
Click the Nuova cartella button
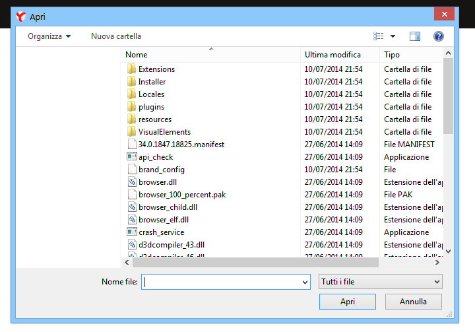pos(116,36)
